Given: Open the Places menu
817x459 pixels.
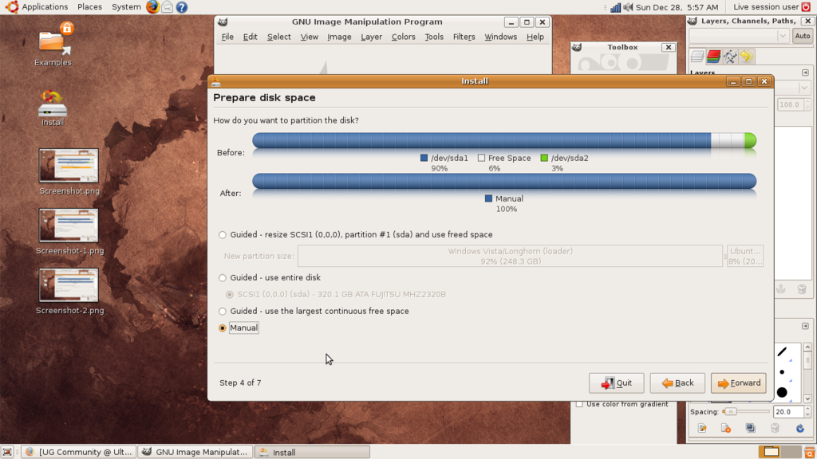Looking at the screenshot, I should point(89,6).
